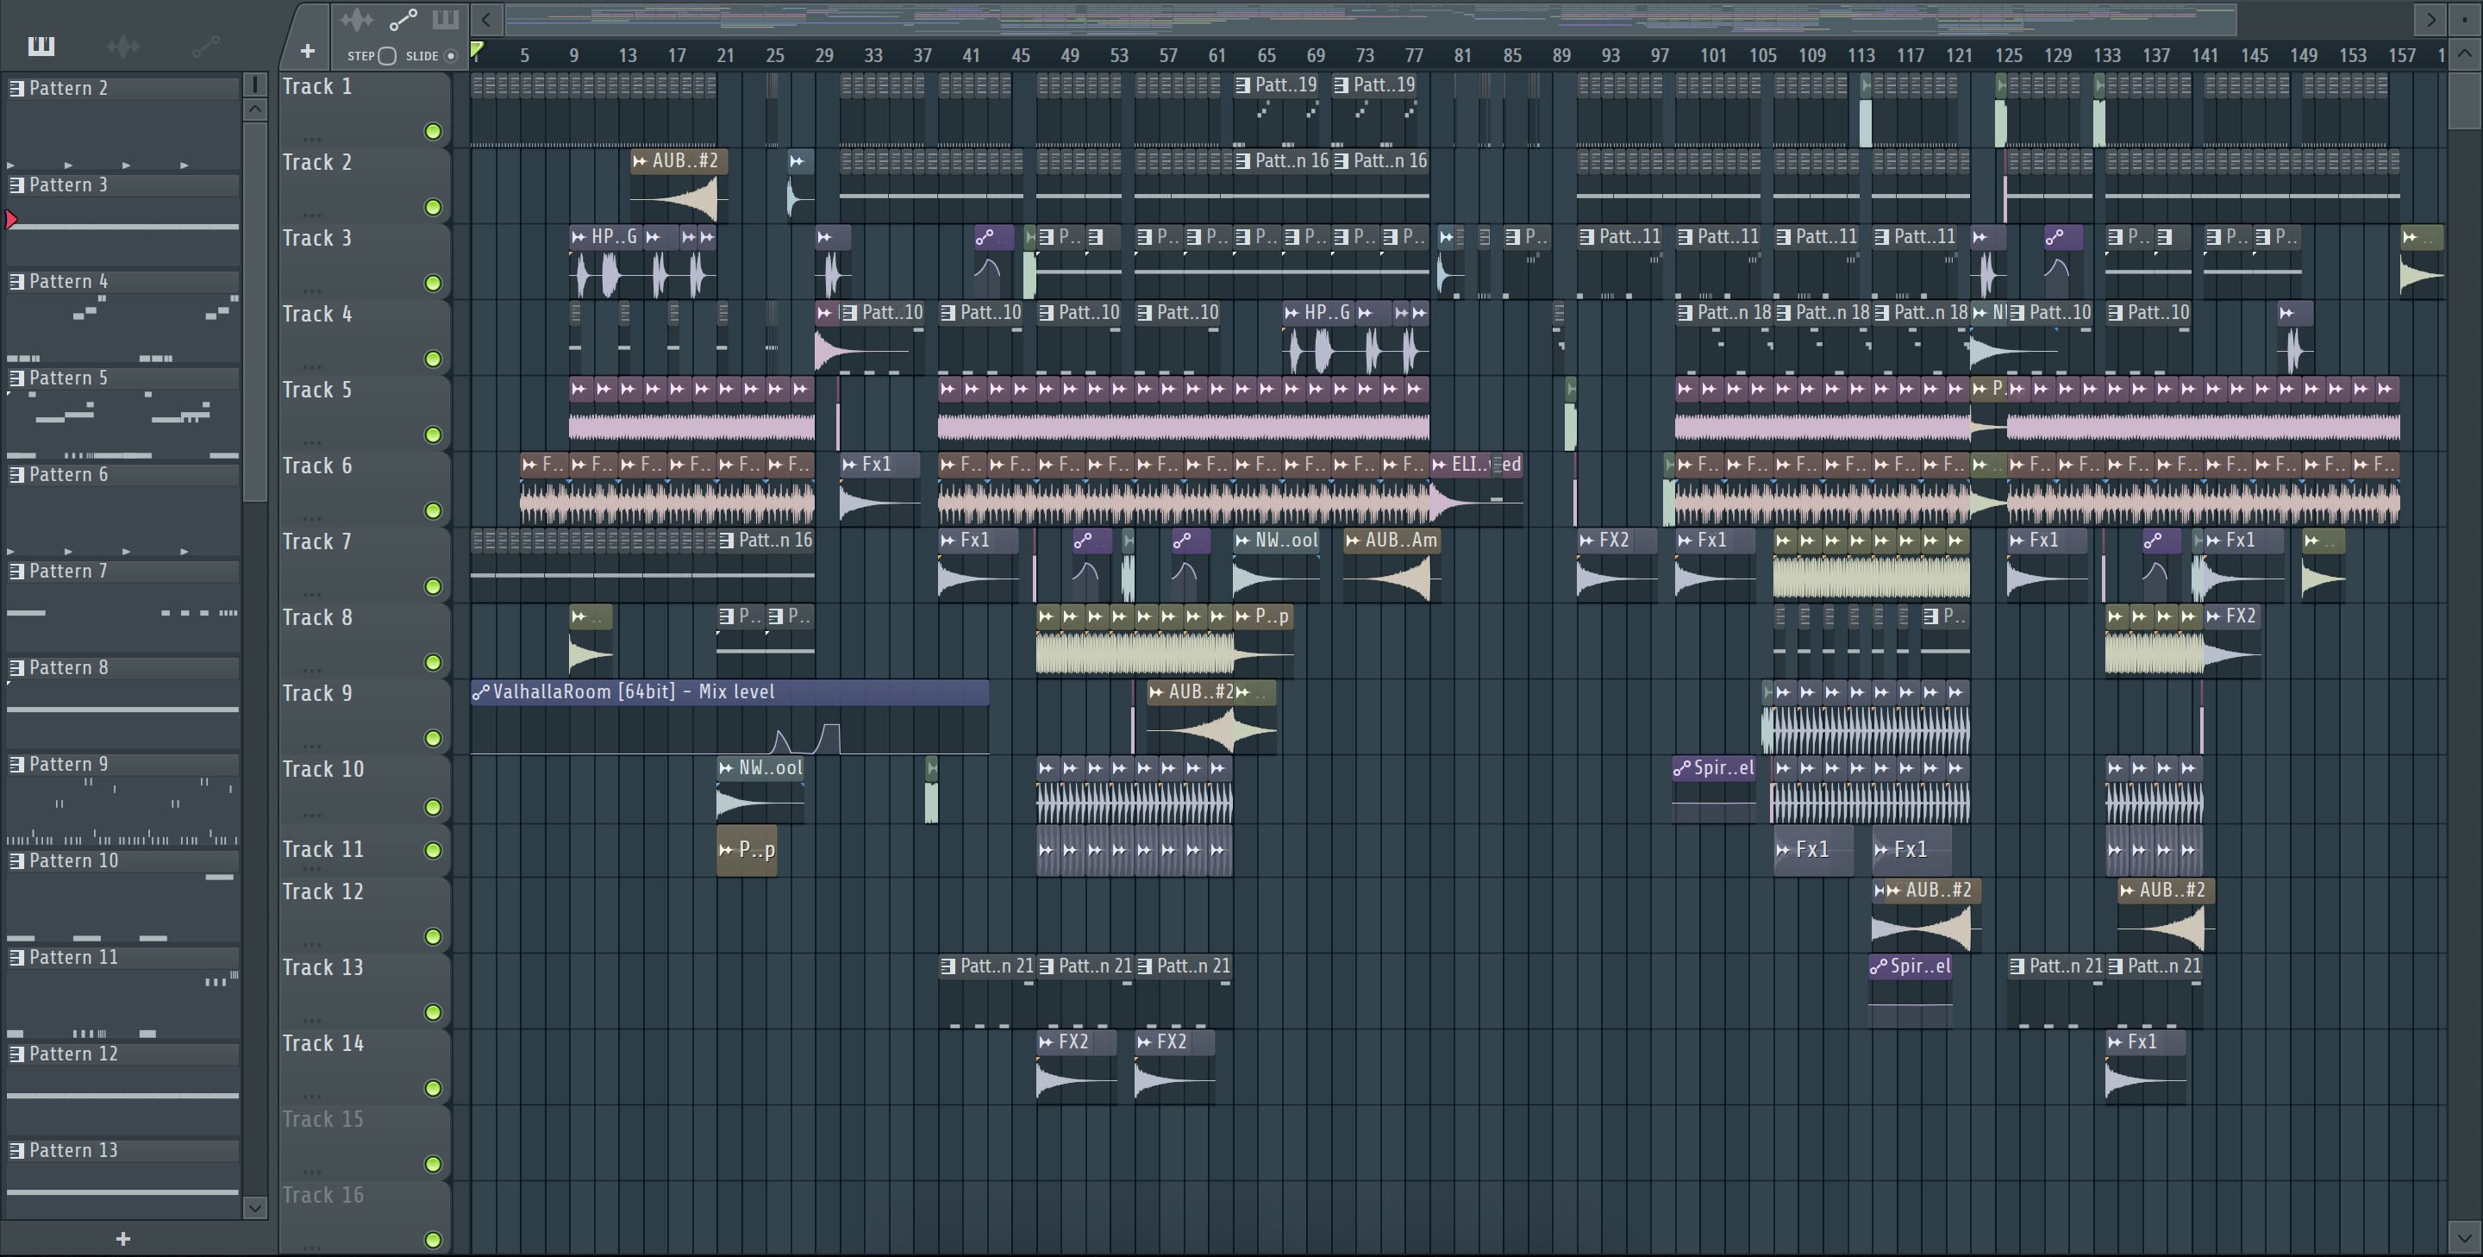Toggle the Track 9 mute light
Screen dimensions: 2483x1257
(x=433, y=738)
